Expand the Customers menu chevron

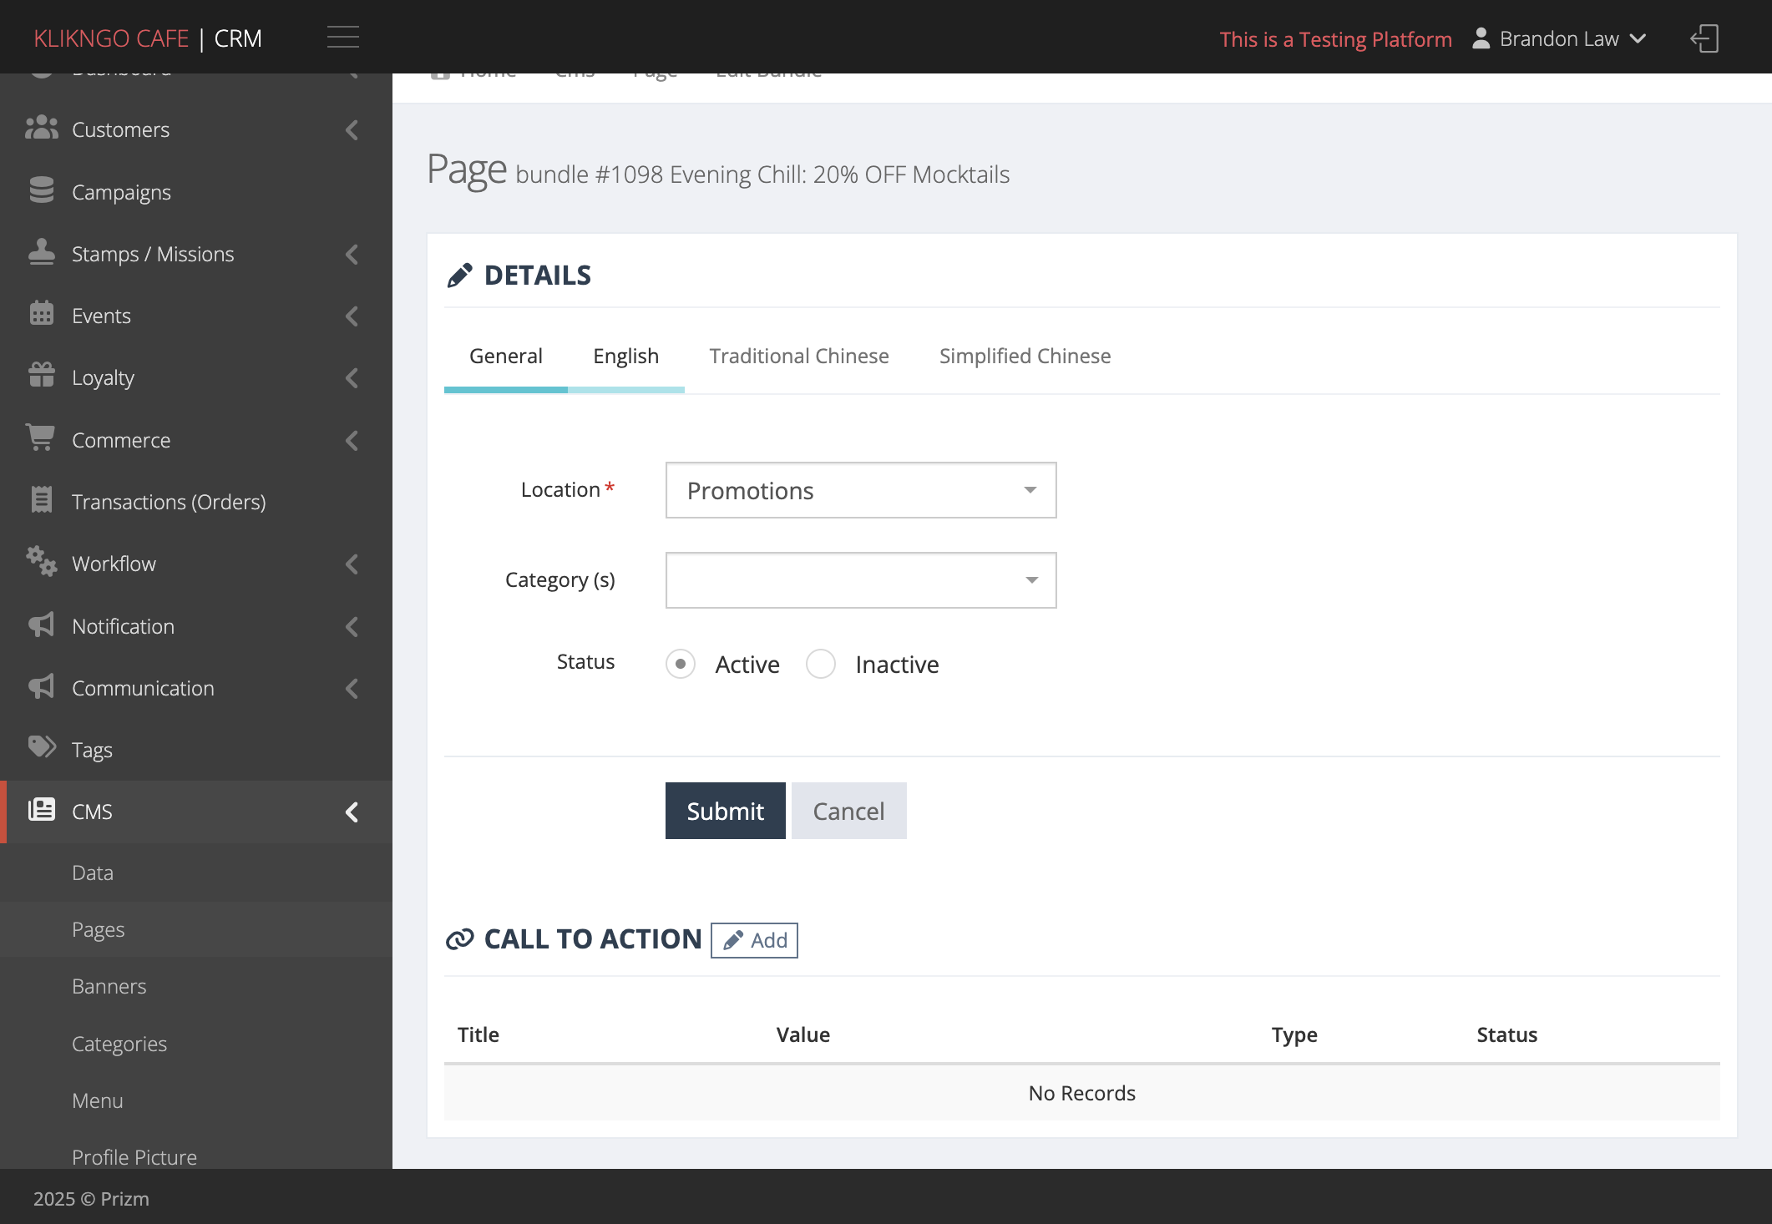pos(352,130)
